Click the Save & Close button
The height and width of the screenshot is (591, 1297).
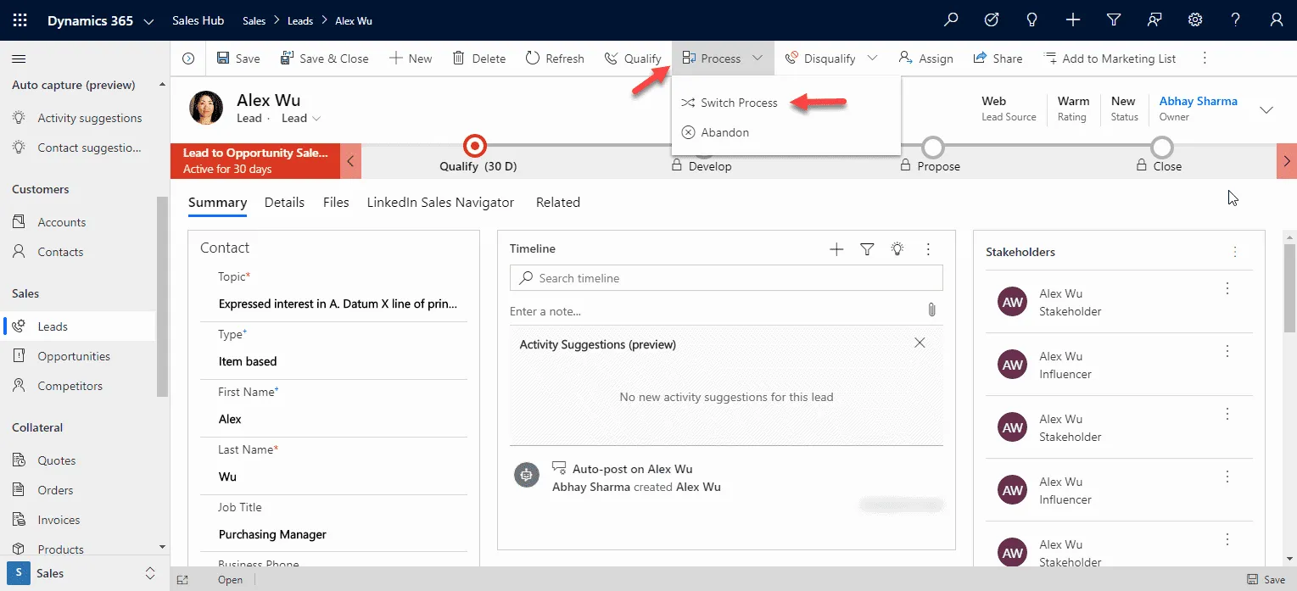tap(327, 58)
